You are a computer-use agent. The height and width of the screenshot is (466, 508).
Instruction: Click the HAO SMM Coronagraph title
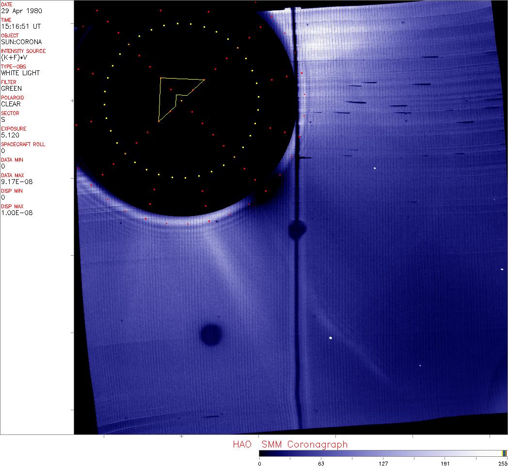coord(290,444)
